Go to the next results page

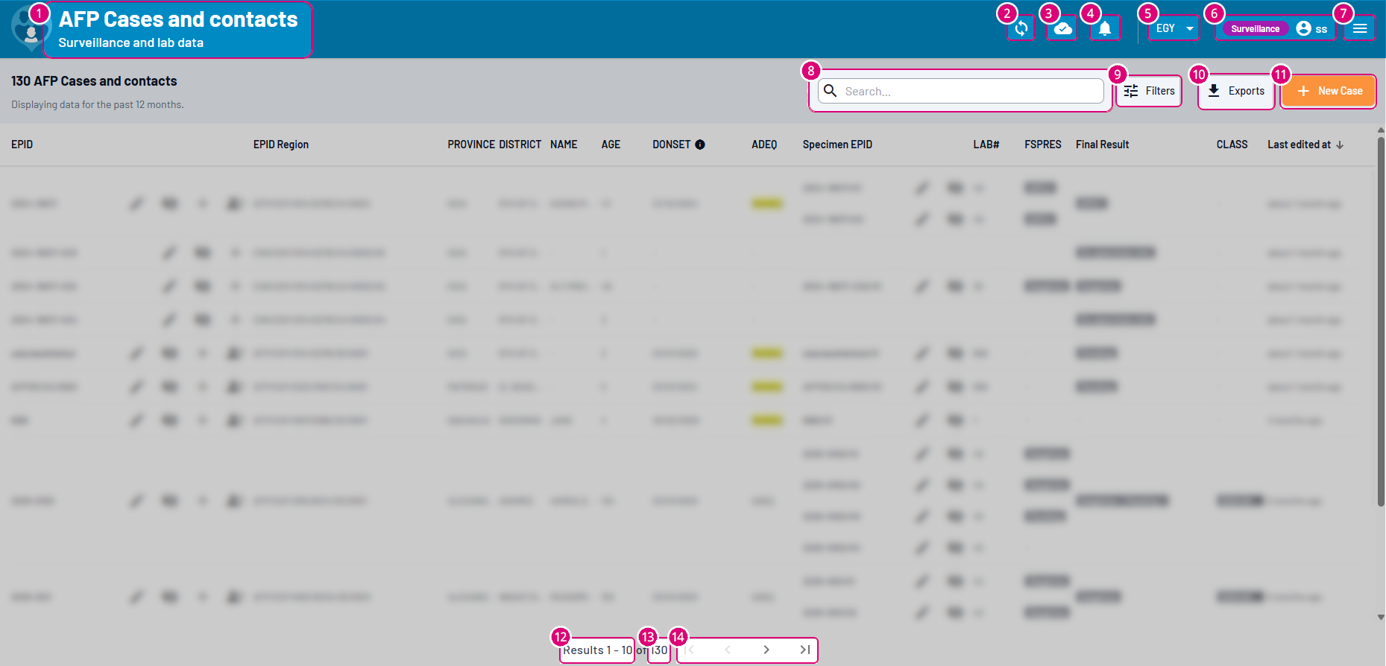[x=766, y=650]
